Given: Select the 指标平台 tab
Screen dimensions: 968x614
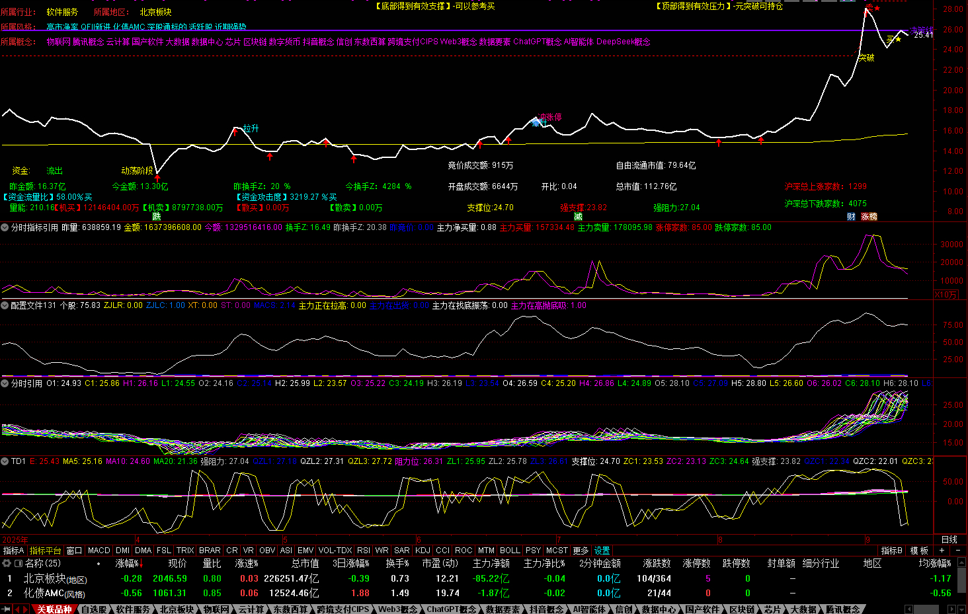Looking at the screenshot, I should pyautogui.click(x=46, y=551).
